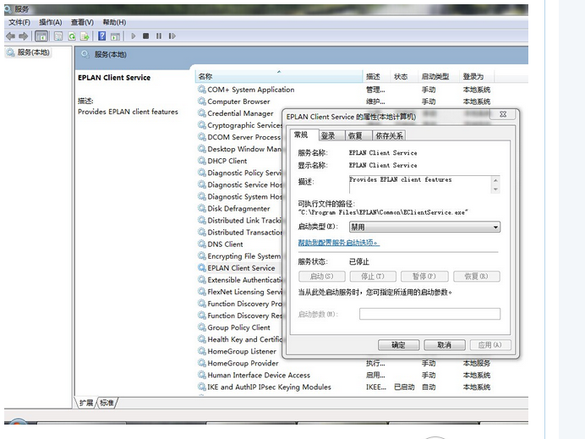This screenshot has width=585, height=439.
Task: Toggle the show/hide console tree icon
Action: point(41,36)
